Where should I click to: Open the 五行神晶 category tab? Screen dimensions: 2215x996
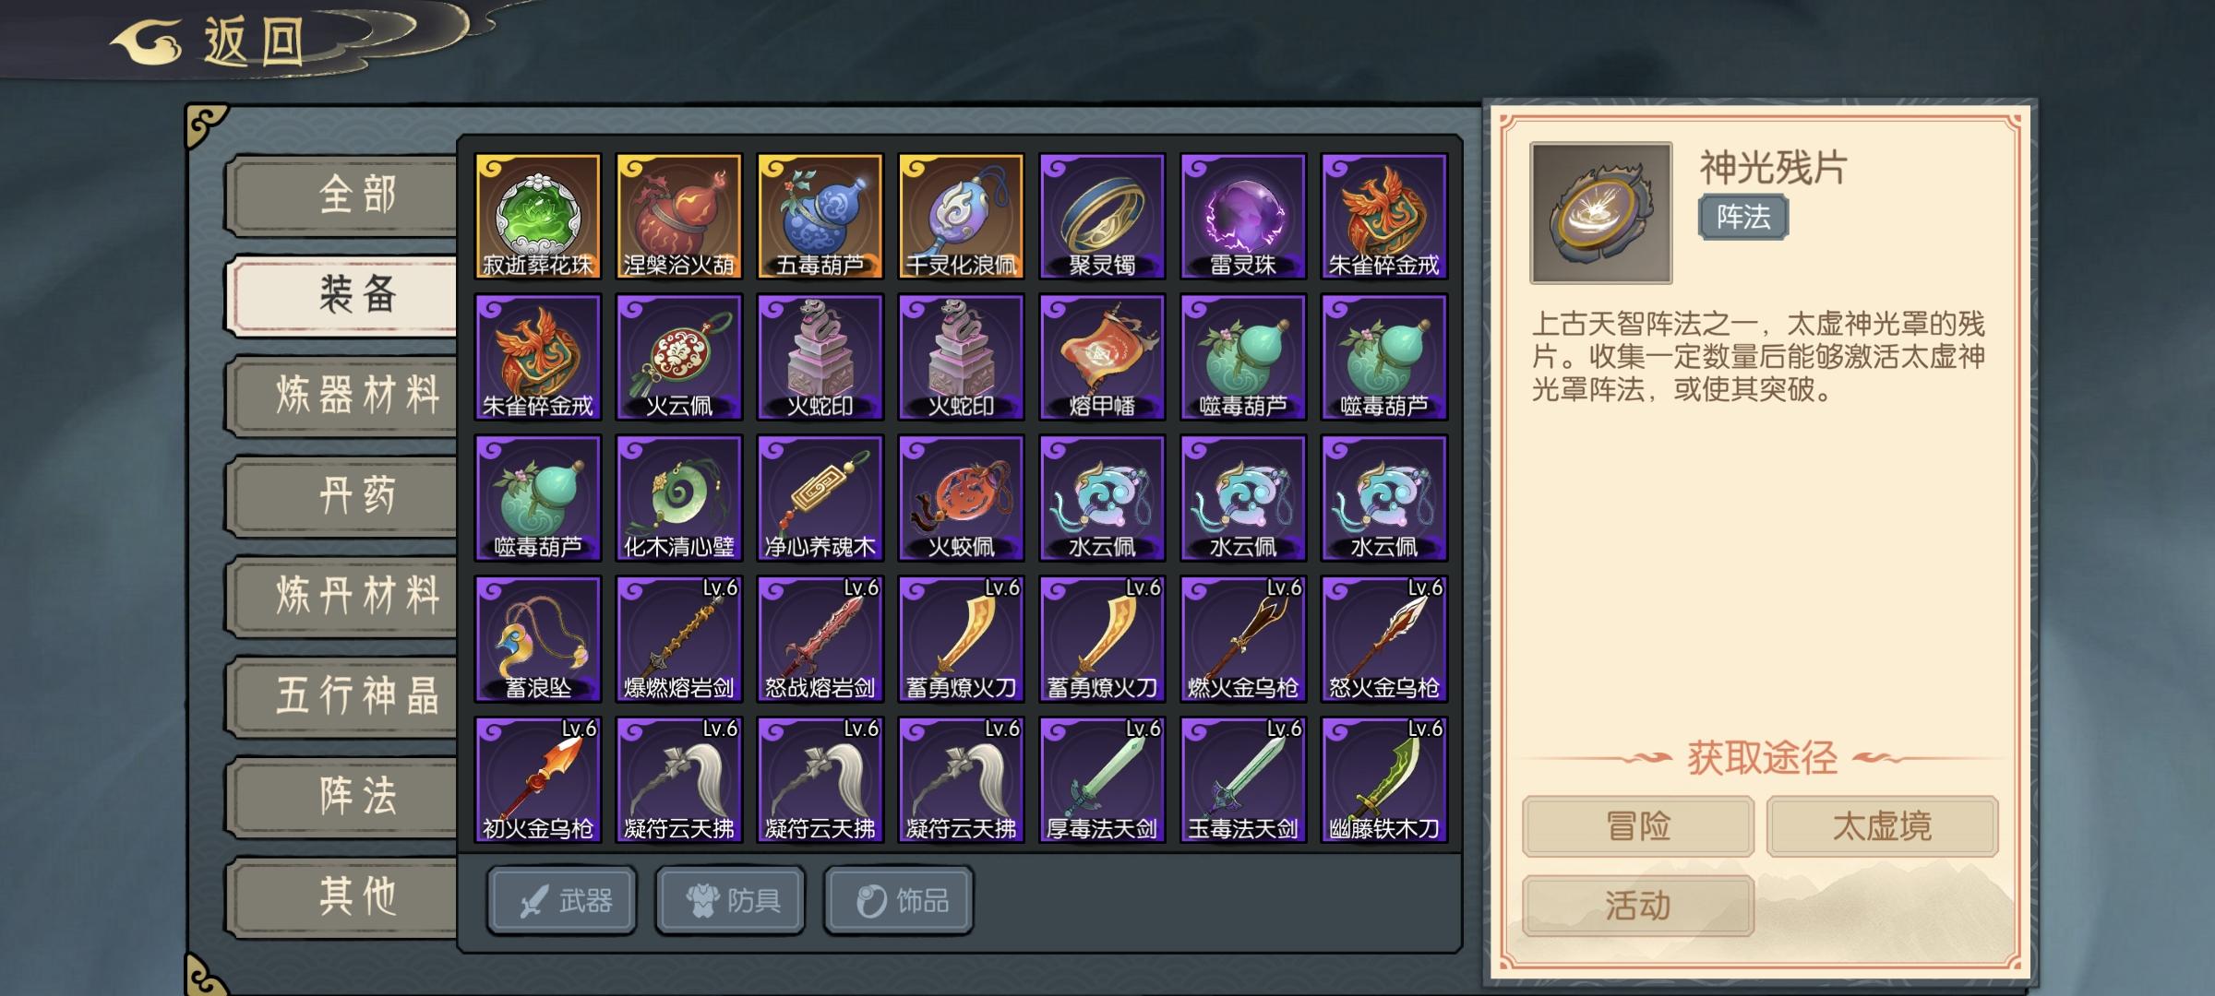pos(343,695)
